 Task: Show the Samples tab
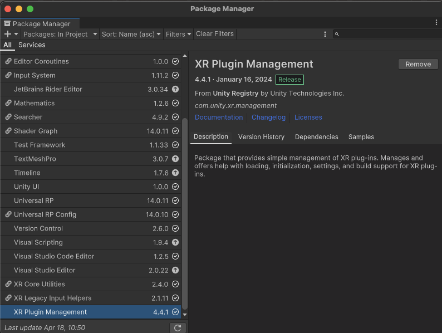(361, 137)
